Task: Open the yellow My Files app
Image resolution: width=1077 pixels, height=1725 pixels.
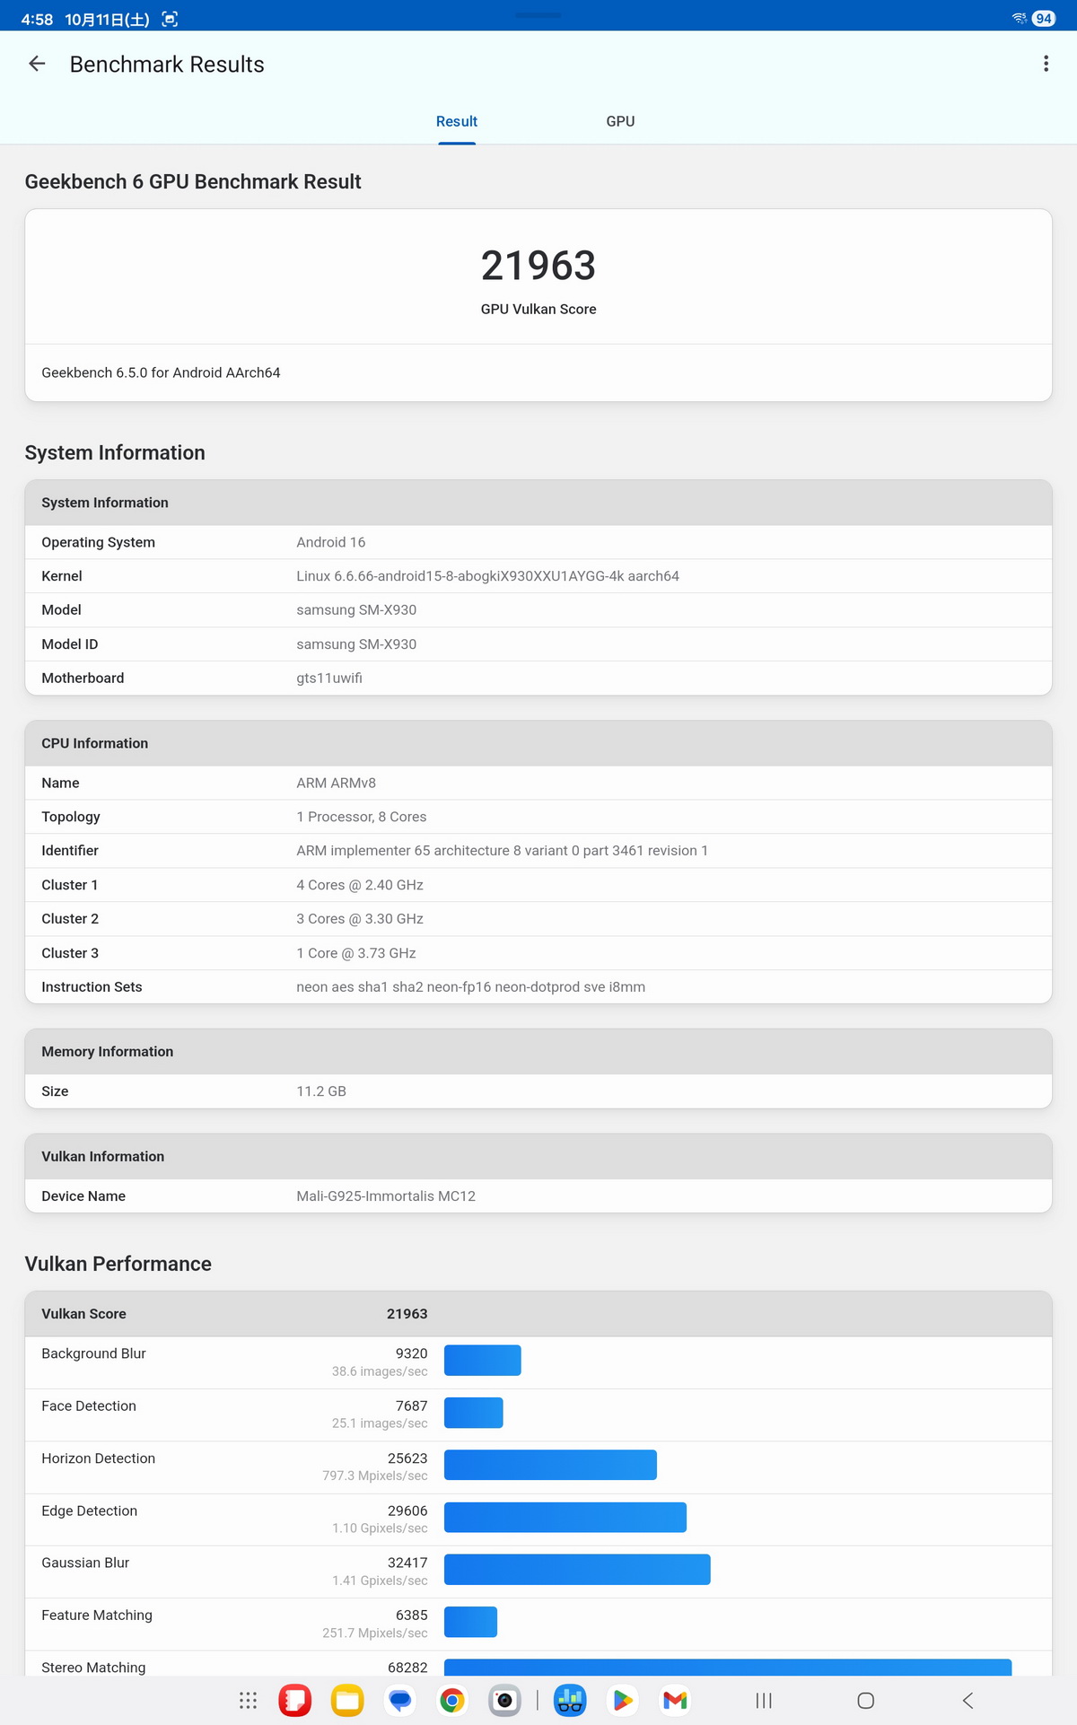Action: [x=347, y=1700]
